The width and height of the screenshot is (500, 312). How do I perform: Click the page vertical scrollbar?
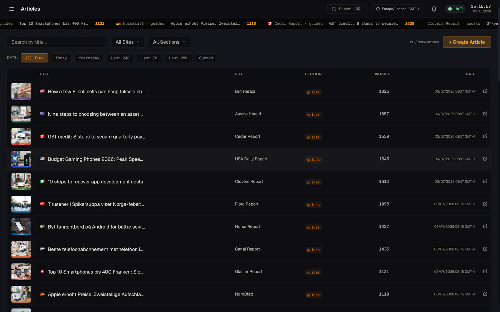point(498,41)
